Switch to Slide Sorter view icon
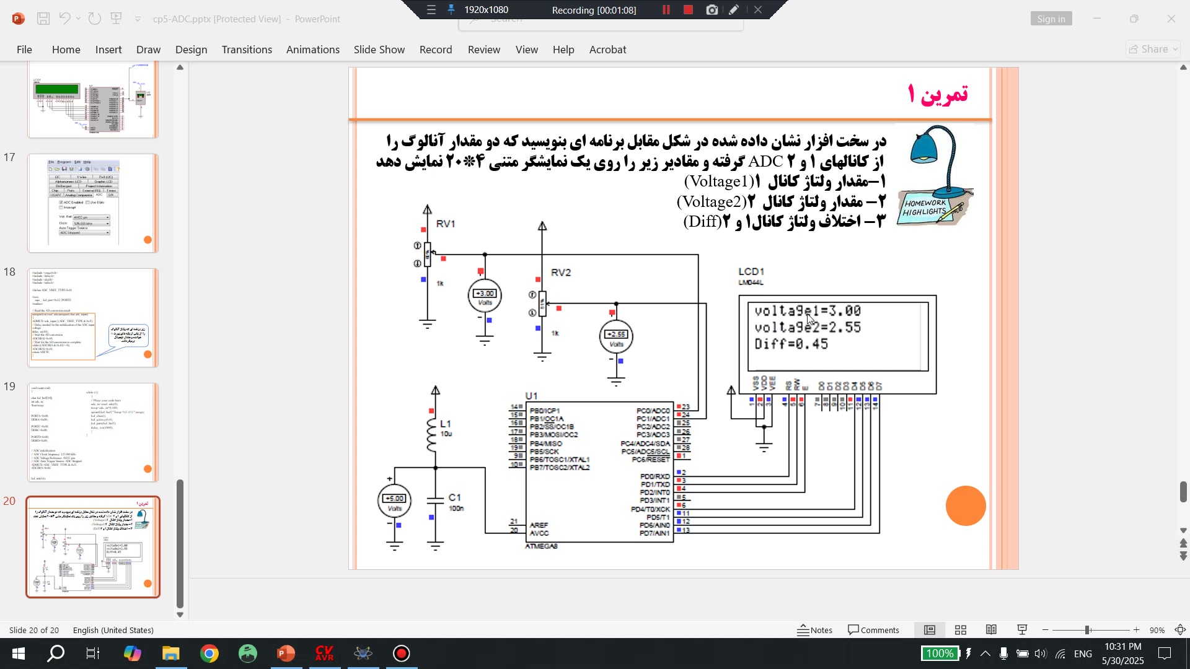This screenshot has height=669, width=1190. [x=961, y=630]
